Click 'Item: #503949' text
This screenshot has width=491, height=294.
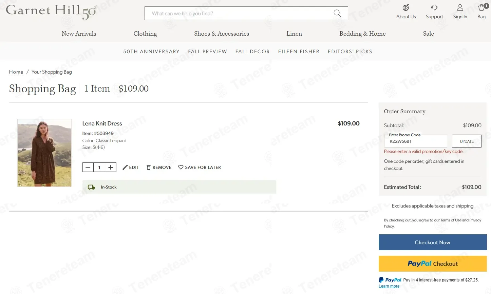98,133
